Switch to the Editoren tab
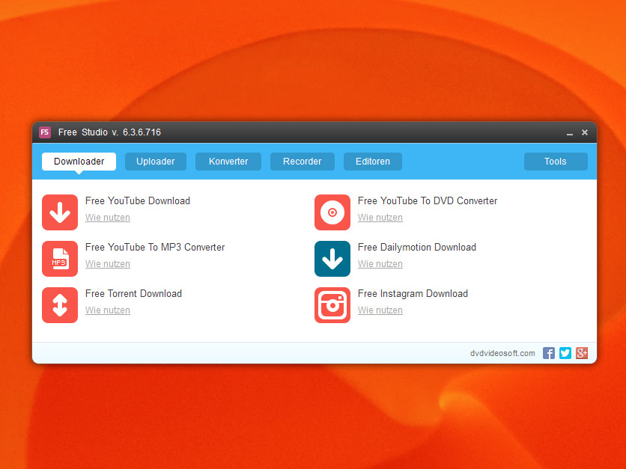The width and height of the screenshot is (626, 469). tap(373, 162)
